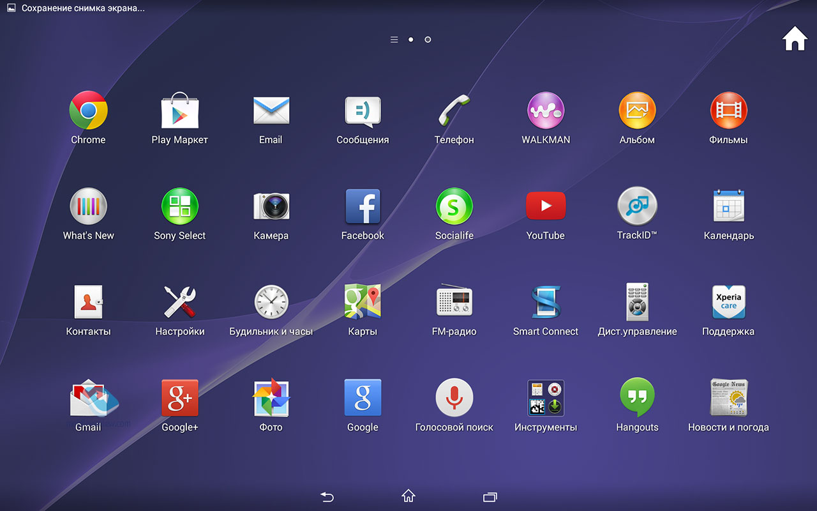The width and height of the screenshot is (817, 511).
Task: Open Smart Connect
Action: point(546,302)
